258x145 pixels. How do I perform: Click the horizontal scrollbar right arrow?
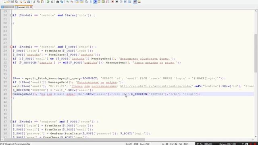(253, 140)
